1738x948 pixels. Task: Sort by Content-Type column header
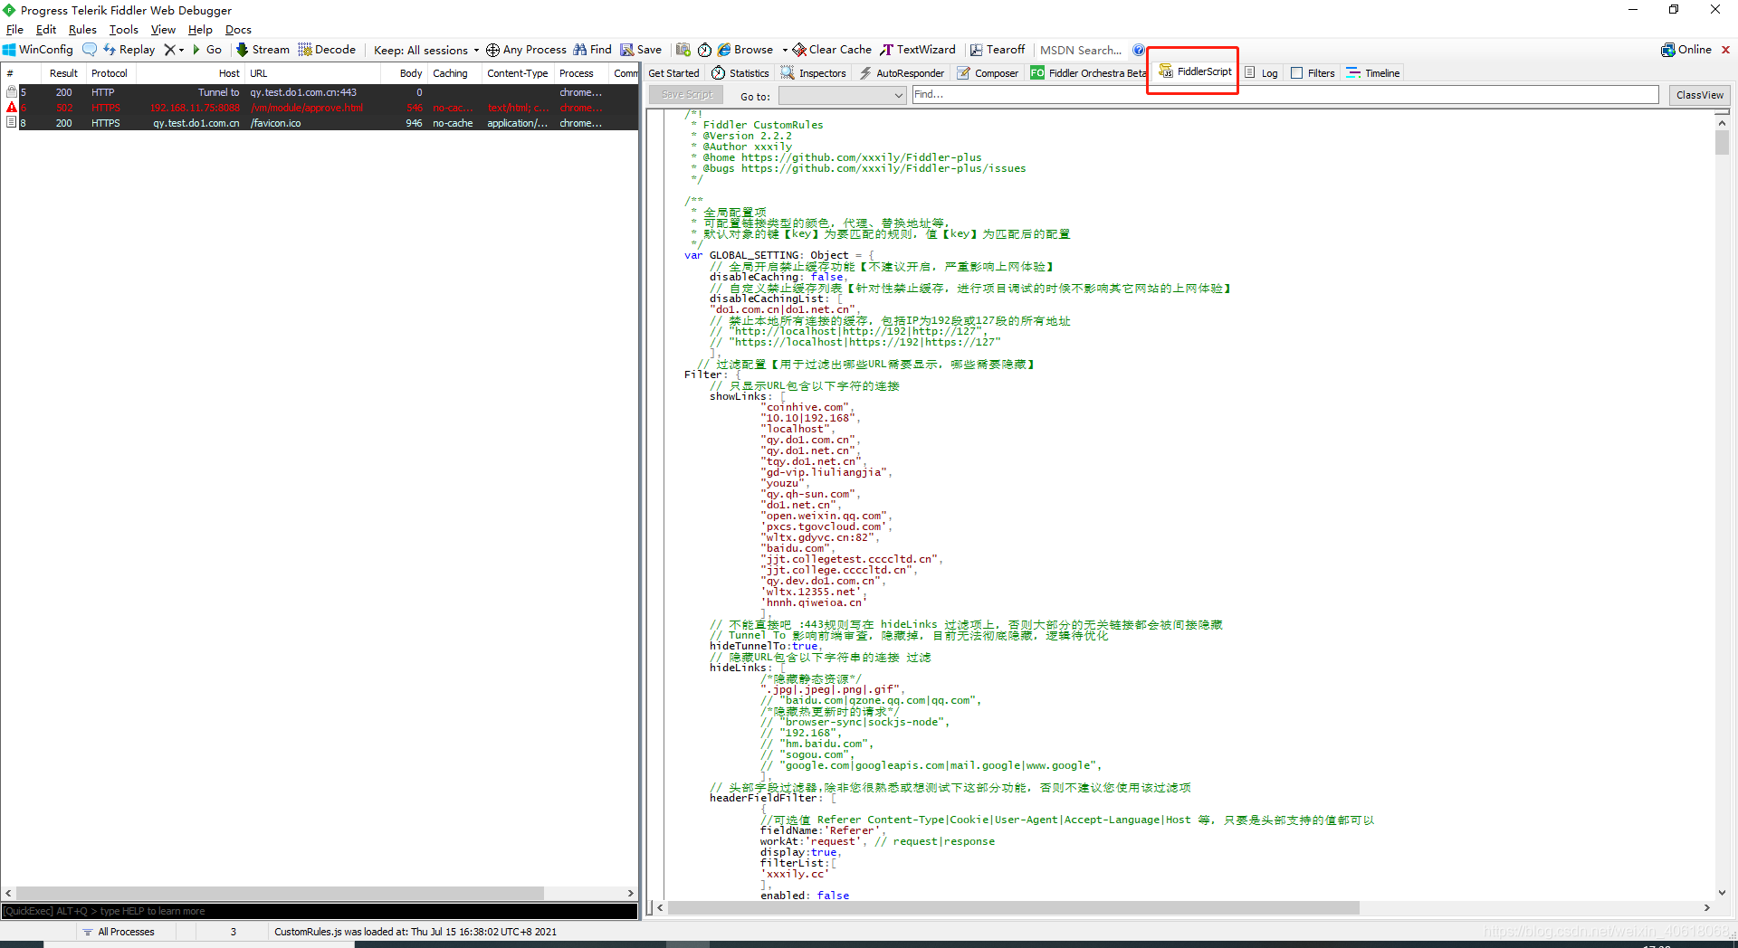point(517,73)
